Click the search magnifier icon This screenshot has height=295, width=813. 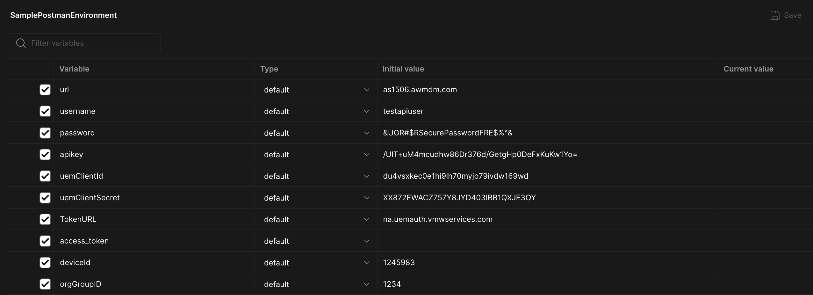coord(21,43)
